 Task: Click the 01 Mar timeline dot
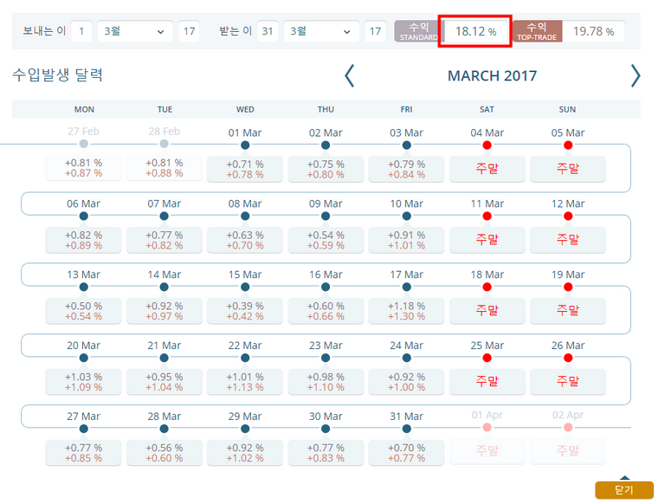tap(245, 144)
